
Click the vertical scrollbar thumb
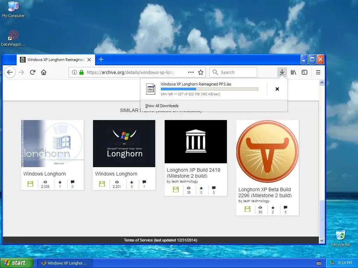pos(322,219)
